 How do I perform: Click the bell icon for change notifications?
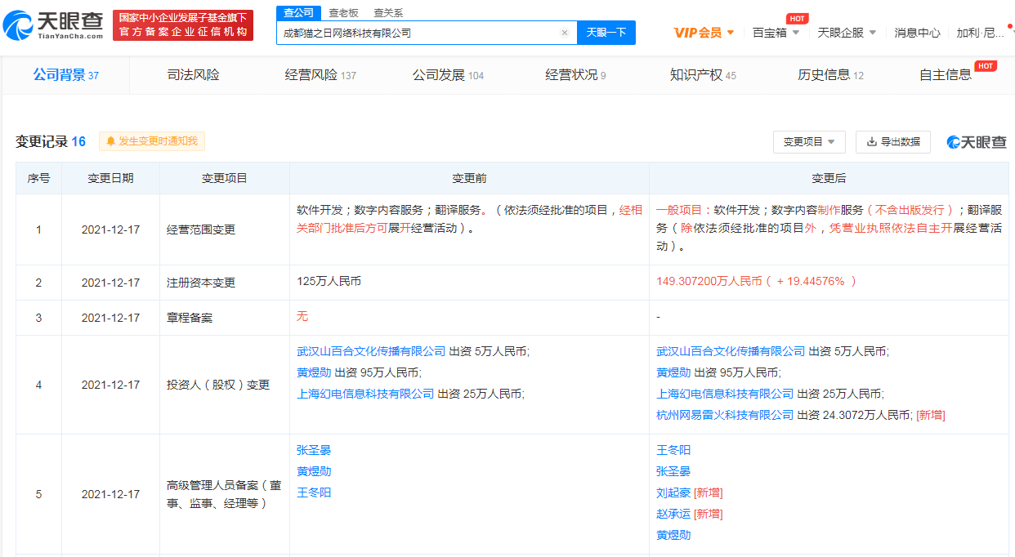[x=110, y=141]
